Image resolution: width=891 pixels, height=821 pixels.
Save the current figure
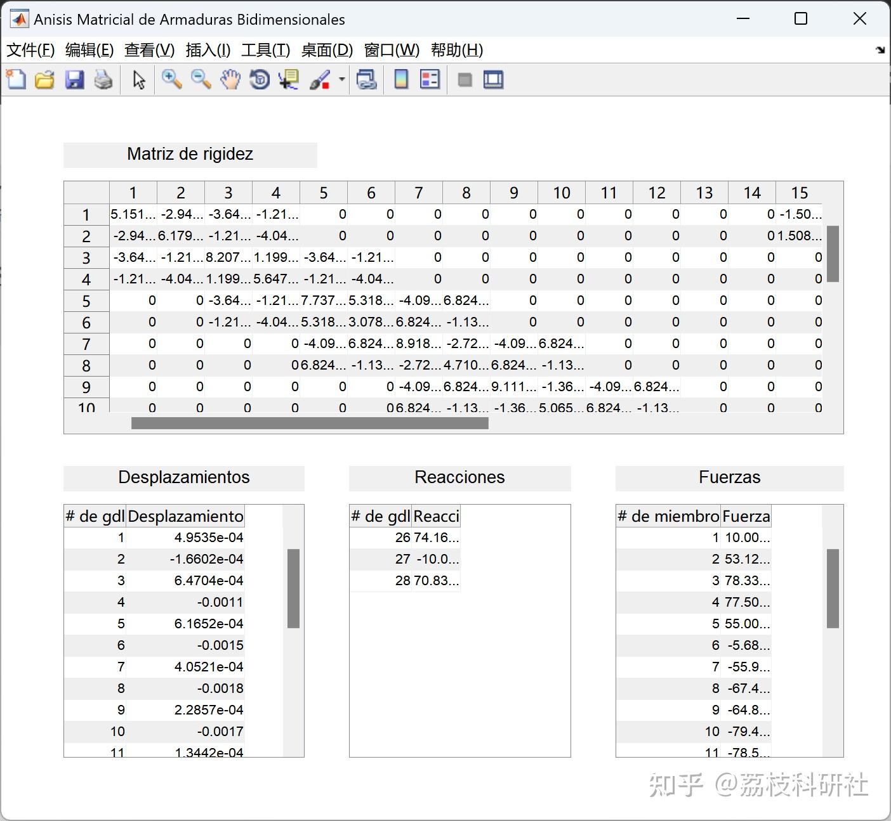coord(74,79)
